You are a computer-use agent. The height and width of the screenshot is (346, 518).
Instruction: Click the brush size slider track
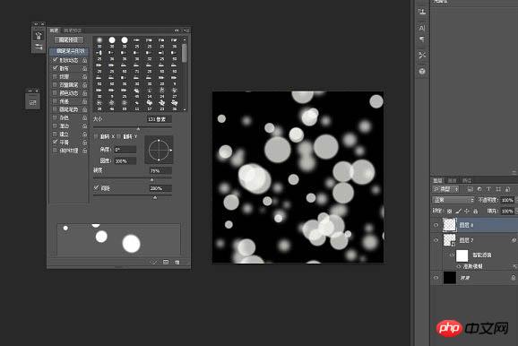point(132,127)
